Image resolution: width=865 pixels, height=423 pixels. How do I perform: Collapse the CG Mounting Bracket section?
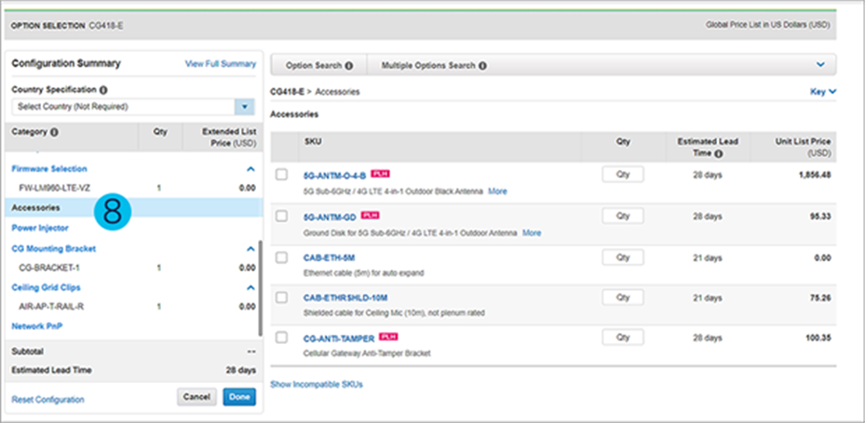click(x=251, y=249)
